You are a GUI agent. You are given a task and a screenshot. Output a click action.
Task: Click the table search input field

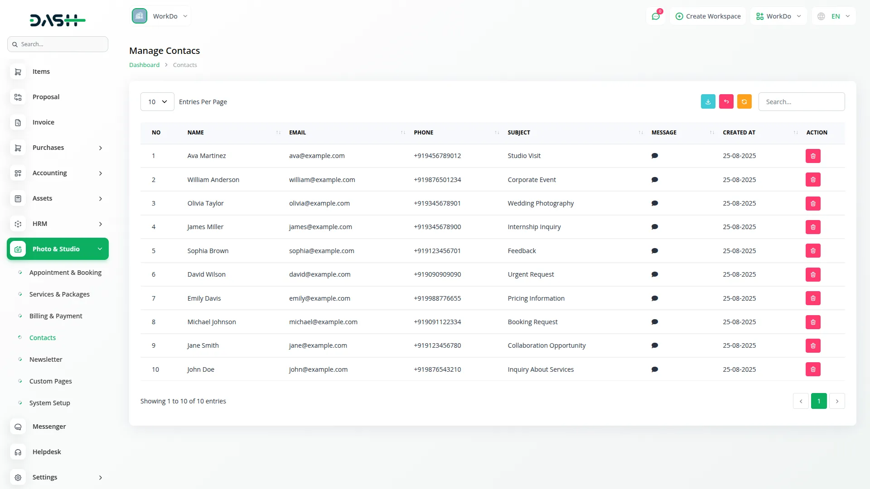[x=801, y=102]
